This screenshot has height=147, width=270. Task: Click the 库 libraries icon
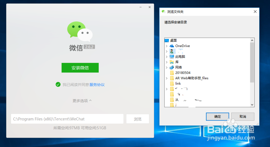172,62
